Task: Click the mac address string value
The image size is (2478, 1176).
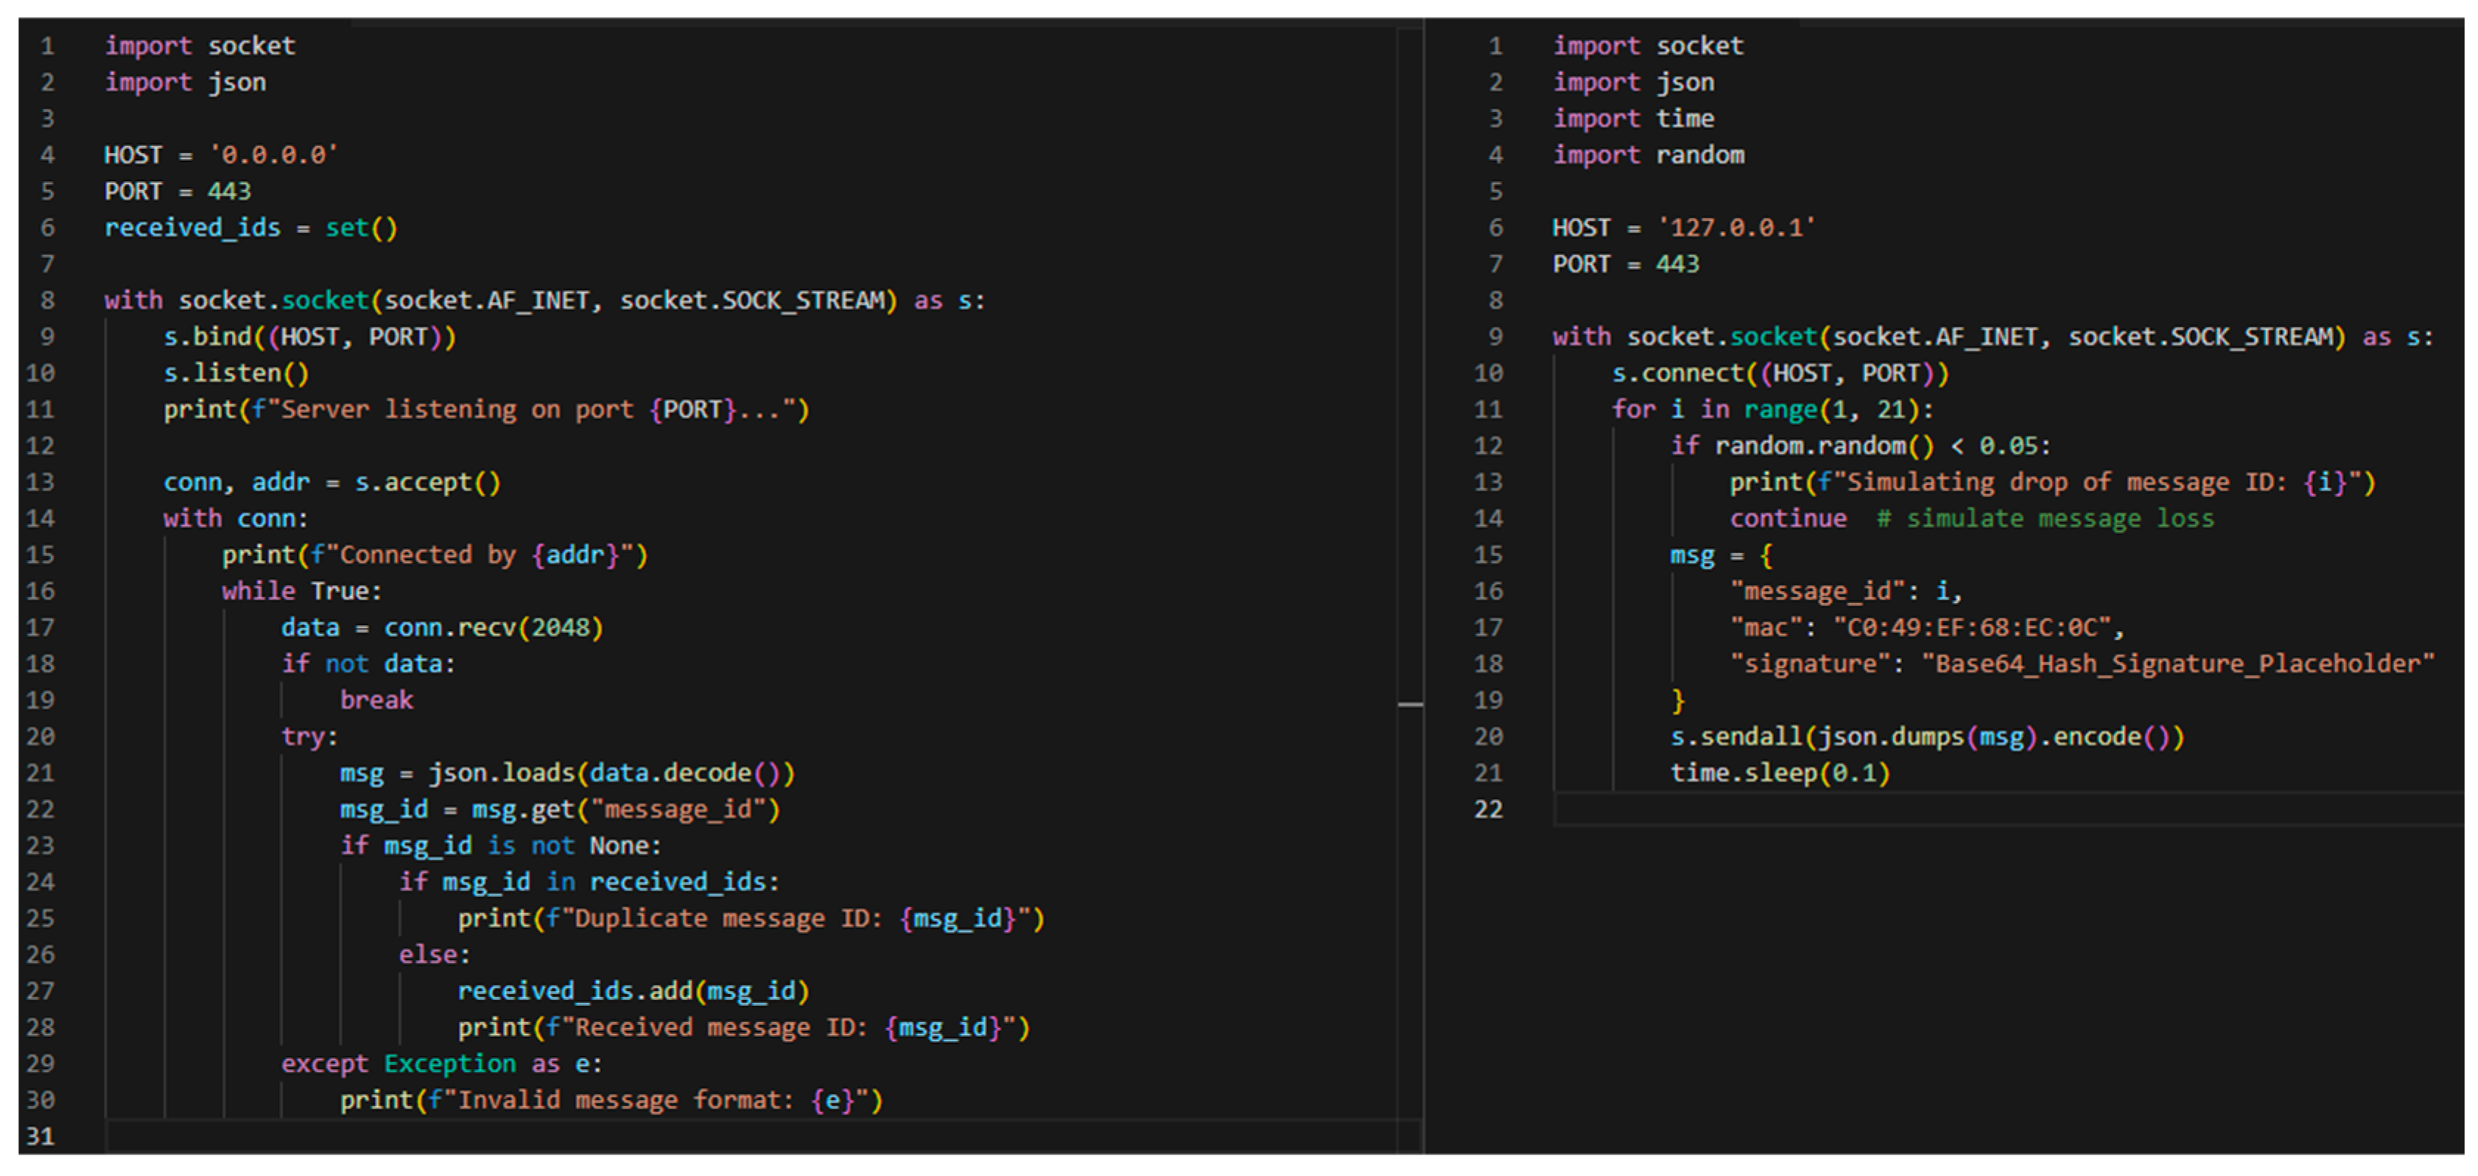Action: point(1972,627)
